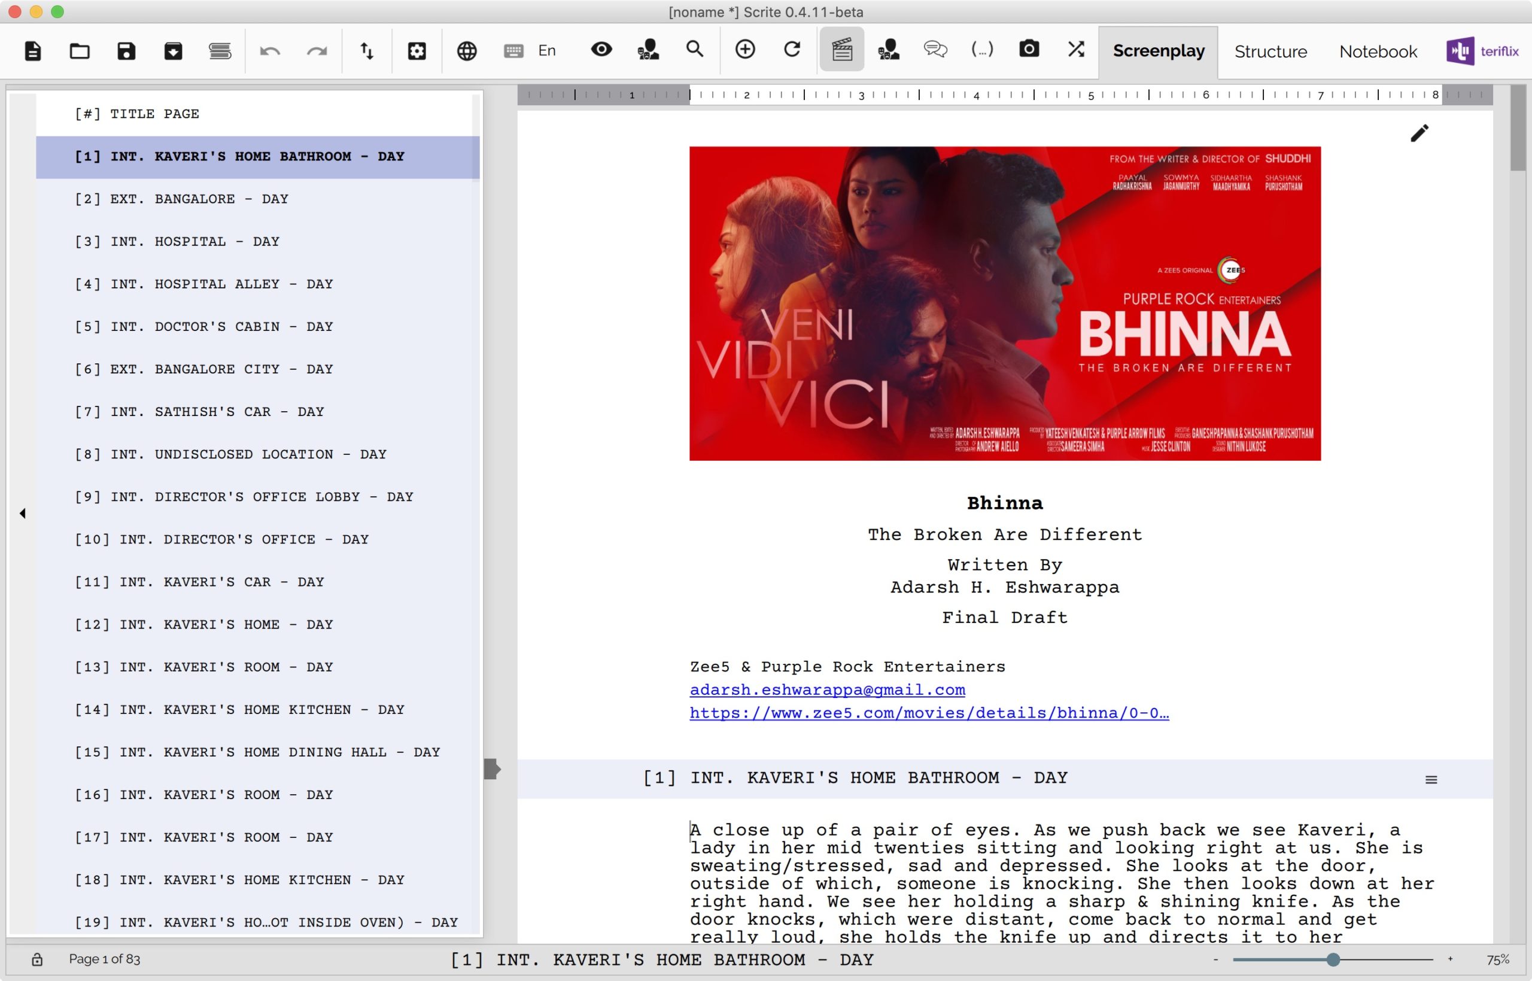
Task: Create a new document from toolbar
Action: [32, 50]
